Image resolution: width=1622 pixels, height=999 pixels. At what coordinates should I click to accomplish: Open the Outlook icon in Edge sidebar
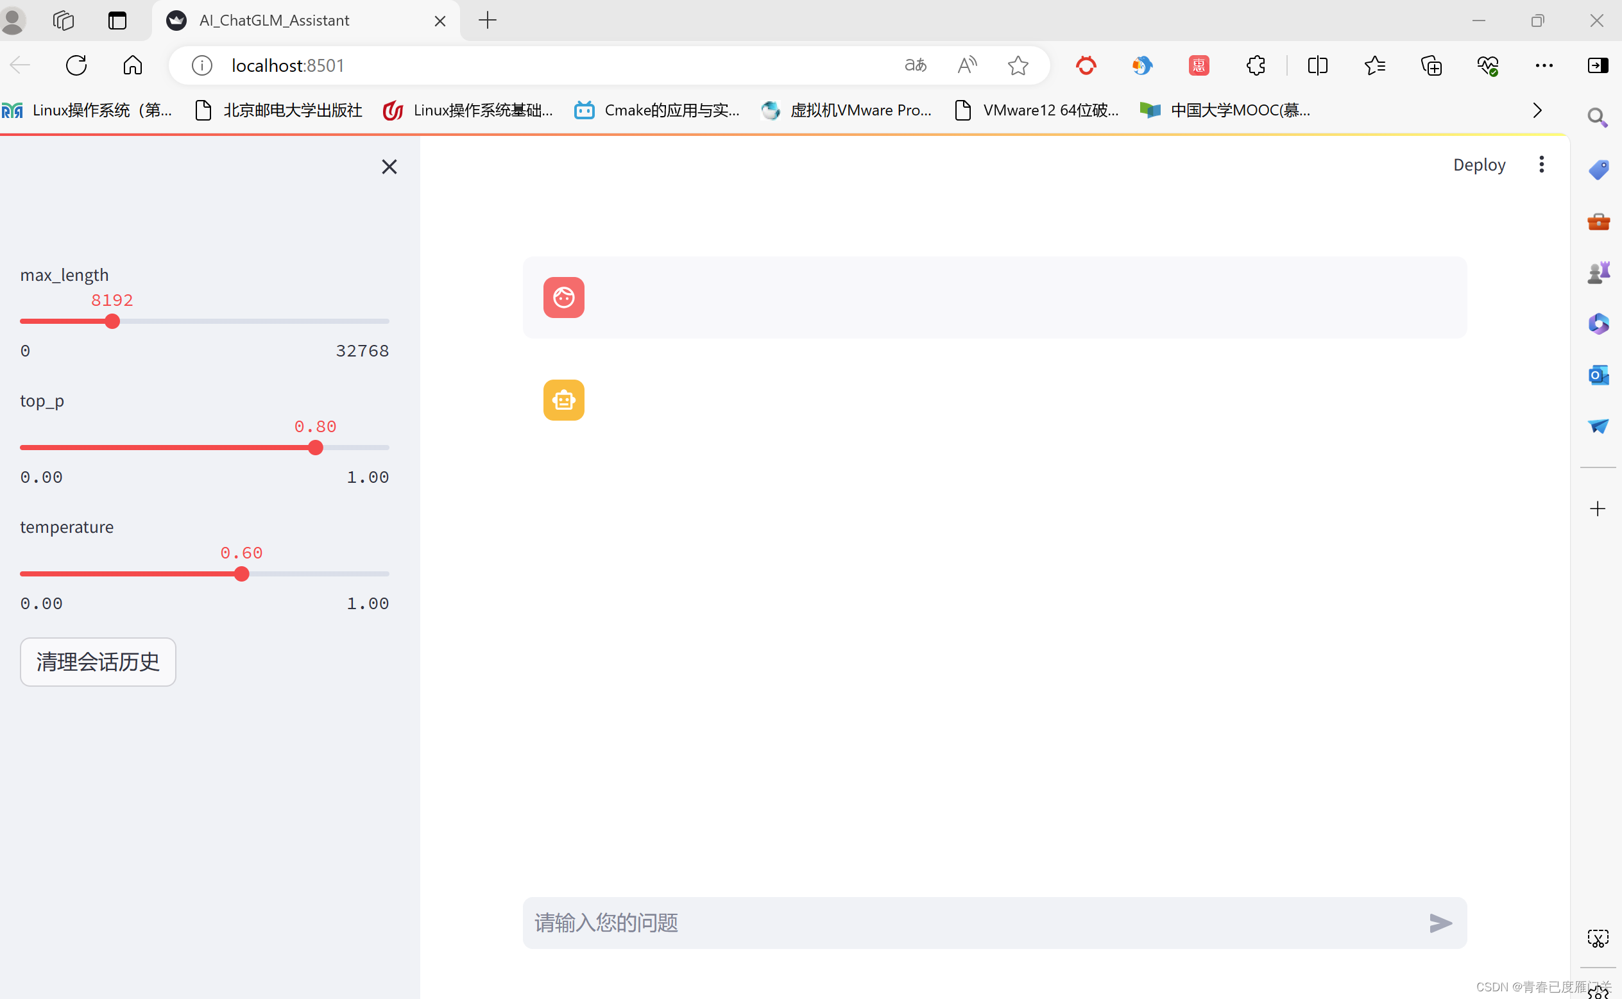click(1598, 375)
